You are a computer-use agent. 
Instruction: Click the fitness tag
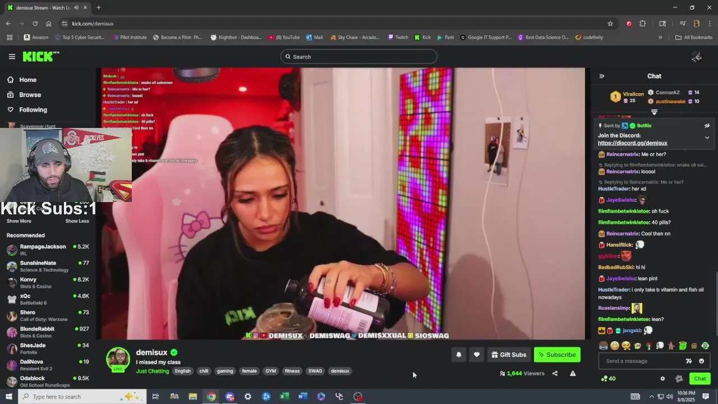[292, 371]
